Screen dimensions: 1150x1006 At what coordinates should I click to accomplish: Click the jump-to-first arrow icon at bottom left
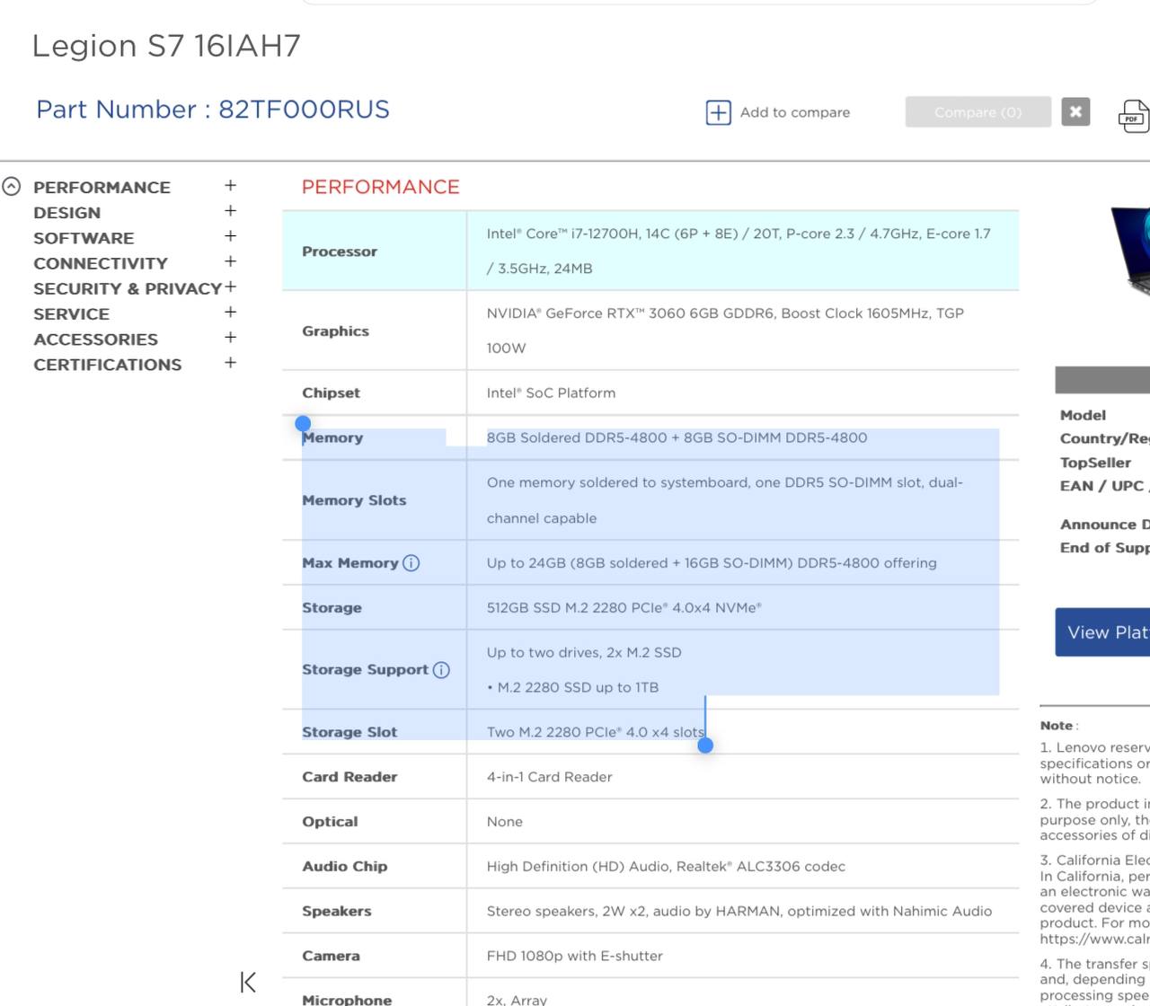click(248, 982)
